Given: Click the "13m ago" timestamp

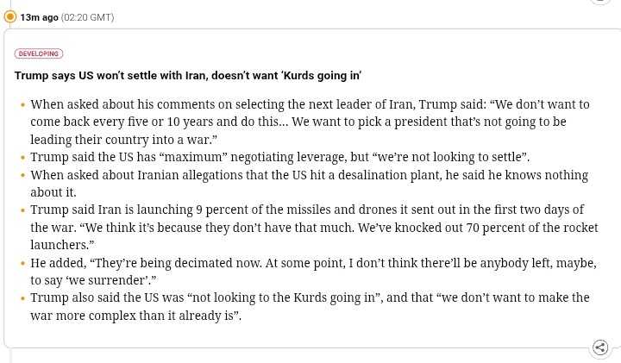Looking at the screenshot, I should click(x=39, y=17).
